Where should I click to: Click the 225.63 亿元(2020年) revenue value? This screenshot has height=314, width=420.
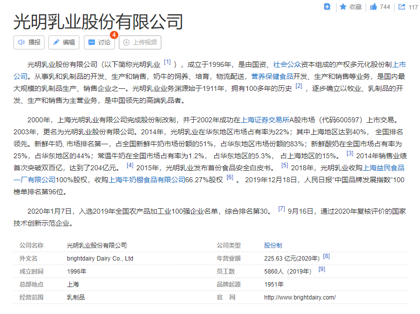pos(292,259)
